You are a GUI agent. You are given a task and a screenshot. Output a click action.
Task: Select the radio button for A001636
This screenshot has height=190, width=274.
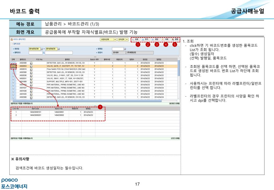[x=13, y=91]
